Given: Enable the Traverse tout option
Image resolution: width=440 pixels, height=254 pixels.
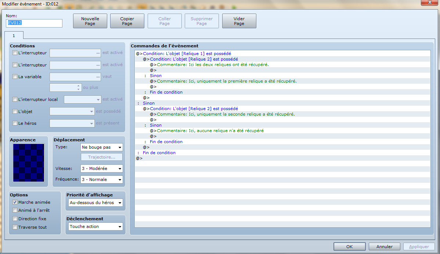Looking at the screenshot, I should 15,227.
